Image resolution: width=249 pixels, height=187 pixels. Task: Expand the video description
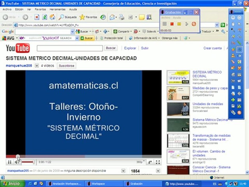pos(123,171)
